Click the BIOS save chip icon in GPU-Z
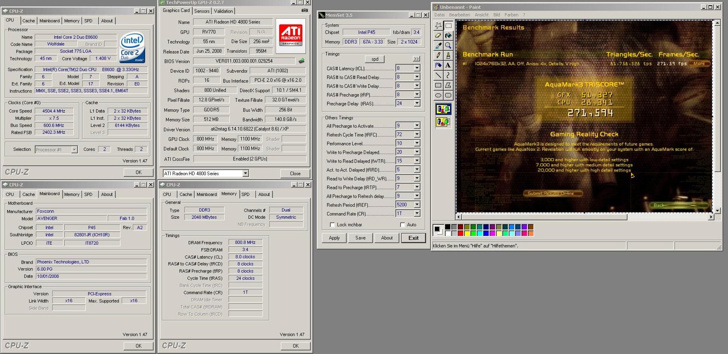The height and width of the screenshot is (354, 728). (x=302, y=61)
